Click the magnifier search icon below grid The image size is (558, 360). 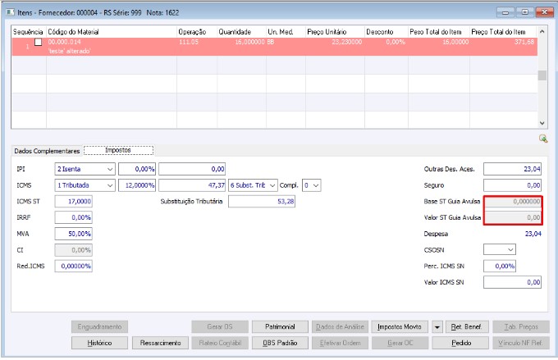543,139
